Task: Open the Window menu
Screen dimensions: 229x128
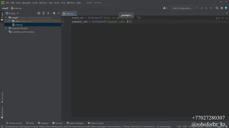Action: [70, 3]
